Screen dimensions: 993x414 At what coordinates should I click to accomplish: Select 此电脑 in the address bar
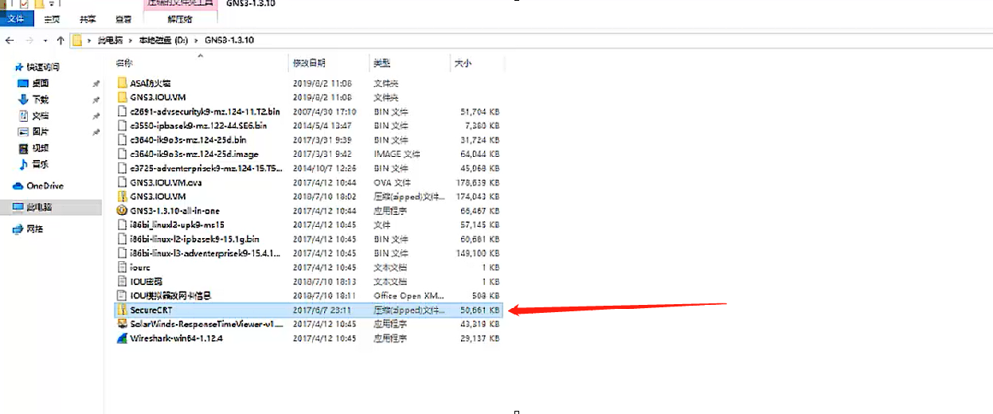pyautogui.click(x=109, y=41)
